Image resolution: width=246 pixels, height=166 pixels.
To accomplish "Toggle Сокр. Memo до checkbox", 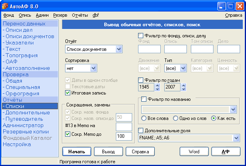I will pyautogui.click(x=67, y=134).
